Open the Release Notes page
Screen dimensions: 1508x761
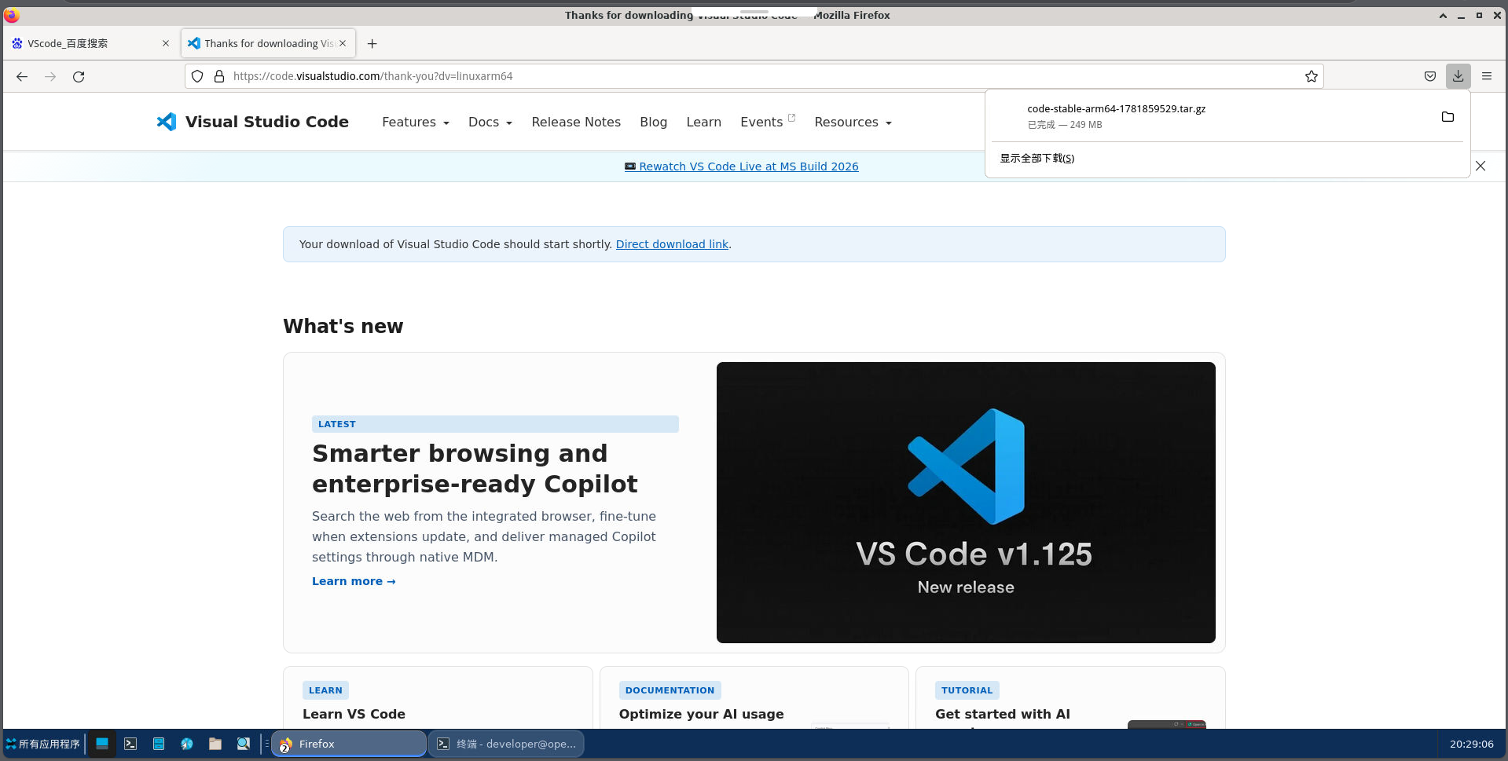pyautogui.click(x=576, y=122)
